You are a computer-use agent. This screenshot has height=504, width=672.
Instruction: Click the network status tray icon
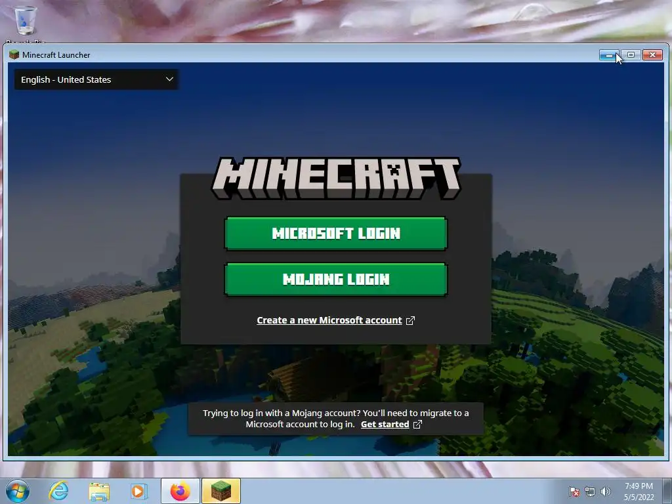590,492
